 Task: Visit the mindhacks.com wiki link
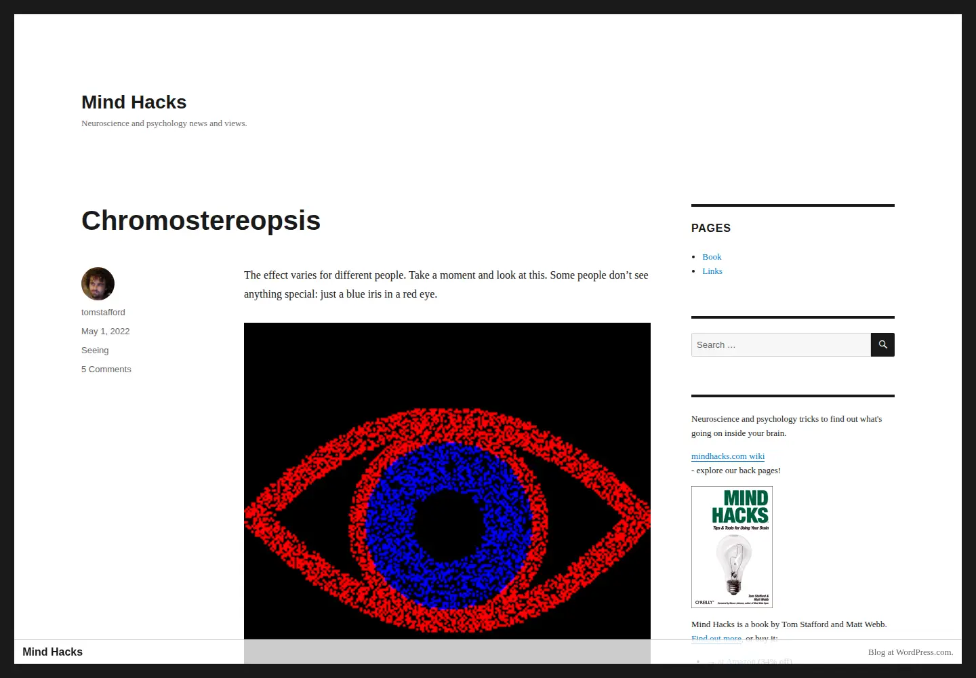(728, 456)
